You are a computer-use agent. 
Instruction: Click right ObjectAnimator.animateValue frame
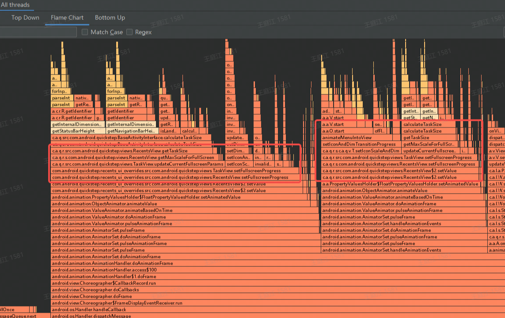point(402,191)
